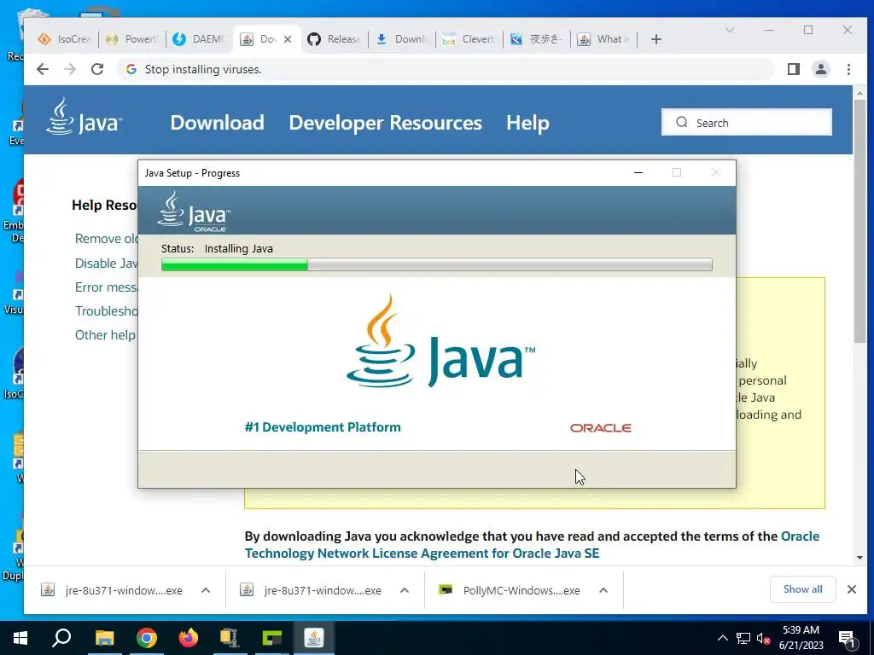The image size is (874, 655).
Task: Open Developer Resources on Java site
Action: [385, 123]
